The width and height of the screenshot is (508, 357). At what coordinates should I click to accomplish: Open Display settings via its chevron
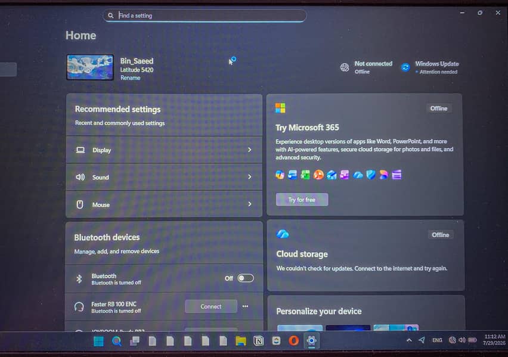(249, 150)
